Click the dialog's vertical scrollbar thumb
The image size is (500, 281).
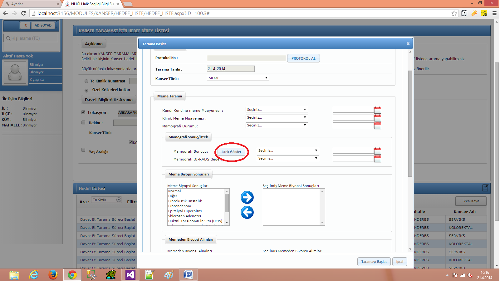click(410, 124)
